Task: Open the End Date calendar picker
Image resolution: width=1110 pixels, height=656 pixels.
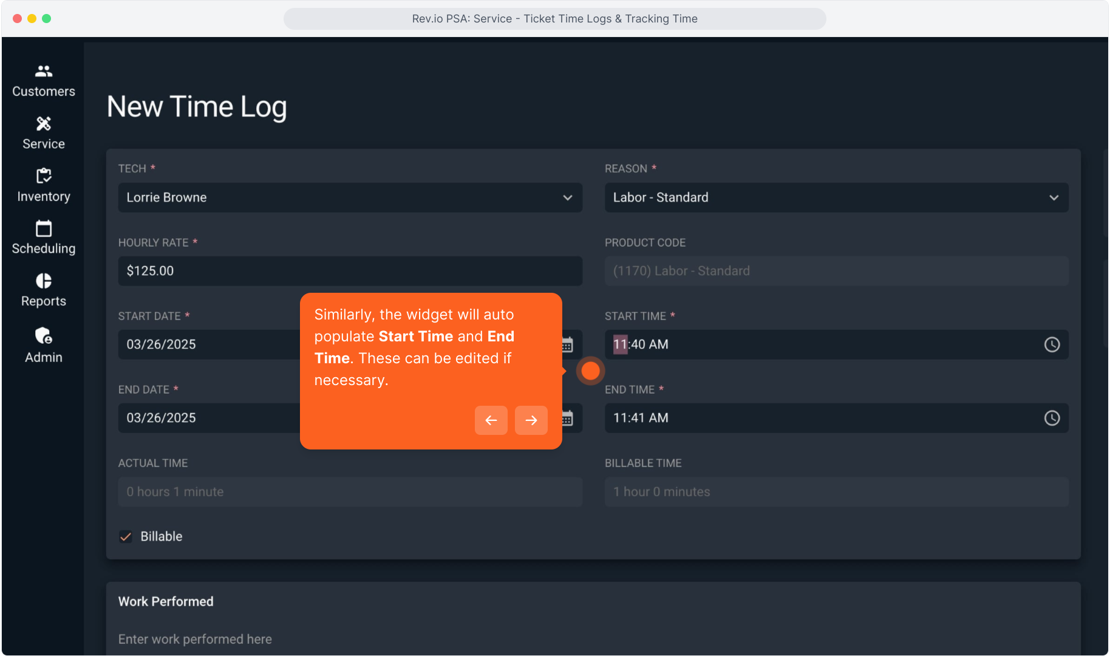Action: 568,418
